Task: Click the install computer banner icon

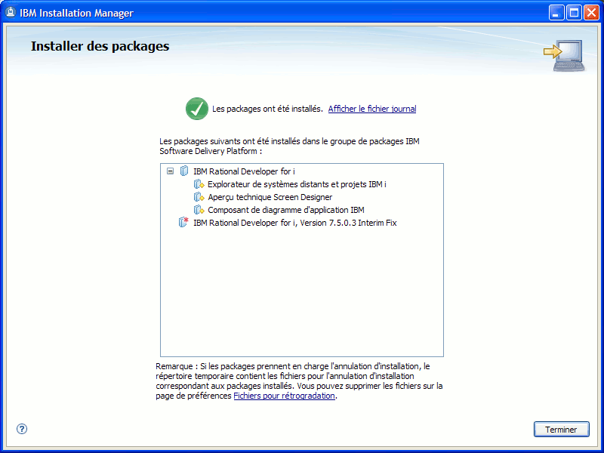Action: [564, 55]
